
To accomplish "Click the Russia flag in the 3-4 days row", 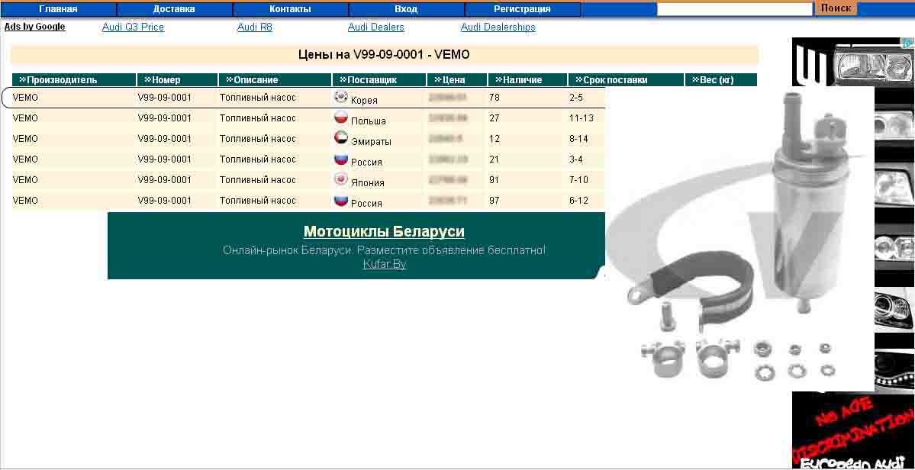I will 341,159.
